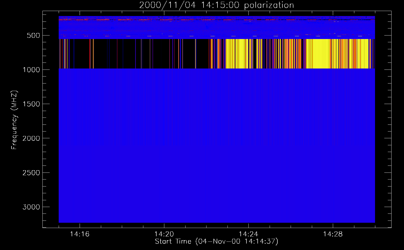The image size is (404, 250).
Task: Click the plot title '2000/11/04 14:15:00 polarization'
Action: 216,5
